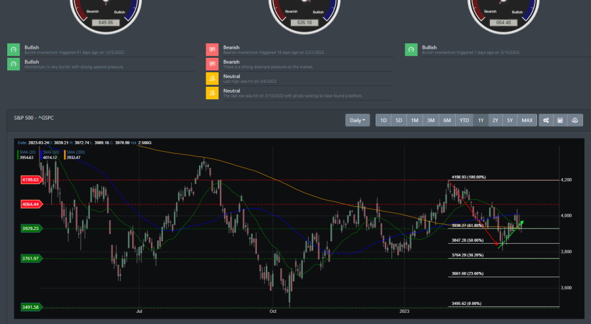Switch chart to 3M range
Viewport: 591px width, 324px height.
pos(431,120)
